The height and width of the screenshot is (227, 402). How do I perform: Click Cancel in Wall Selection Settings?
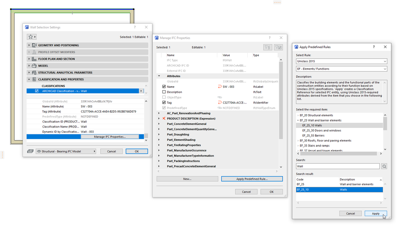pyautogui.click(x=111, y=151)
